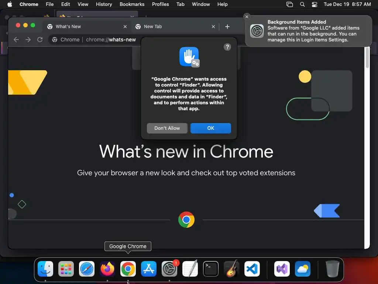Open the View menu
The width and height of the screenshot is (378, 284).
point(83,4)
